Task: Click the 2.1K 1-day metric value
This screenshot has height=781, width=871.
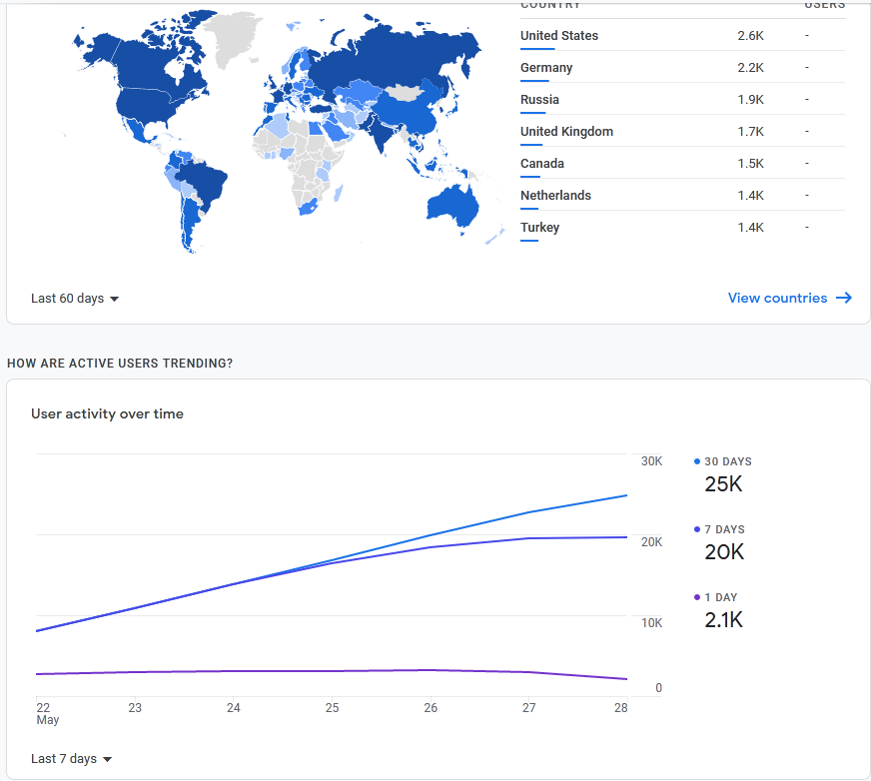Action: coord(724,619)
